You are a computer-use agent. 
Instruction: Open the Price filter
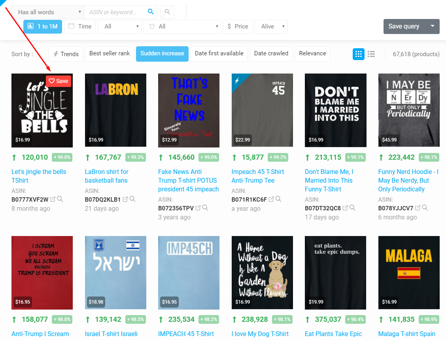point(238,26)
